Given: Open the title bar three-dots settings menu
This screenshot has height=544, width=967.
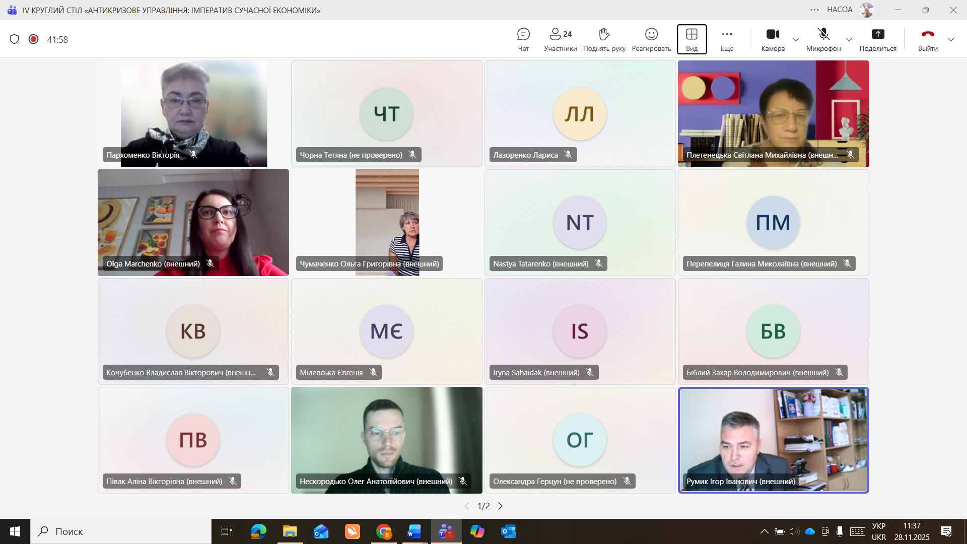Looking at the screenshot, I should pyautogui.click(x=814, y=10).
